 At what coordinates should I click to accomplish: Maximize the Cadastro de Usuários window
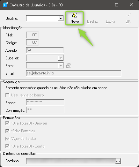tap(117, 5)
